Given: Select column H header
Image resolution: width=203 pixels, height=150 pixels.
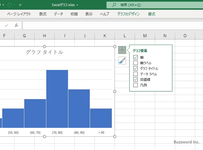Looking at the screenshot, I should tap(44, 36).
